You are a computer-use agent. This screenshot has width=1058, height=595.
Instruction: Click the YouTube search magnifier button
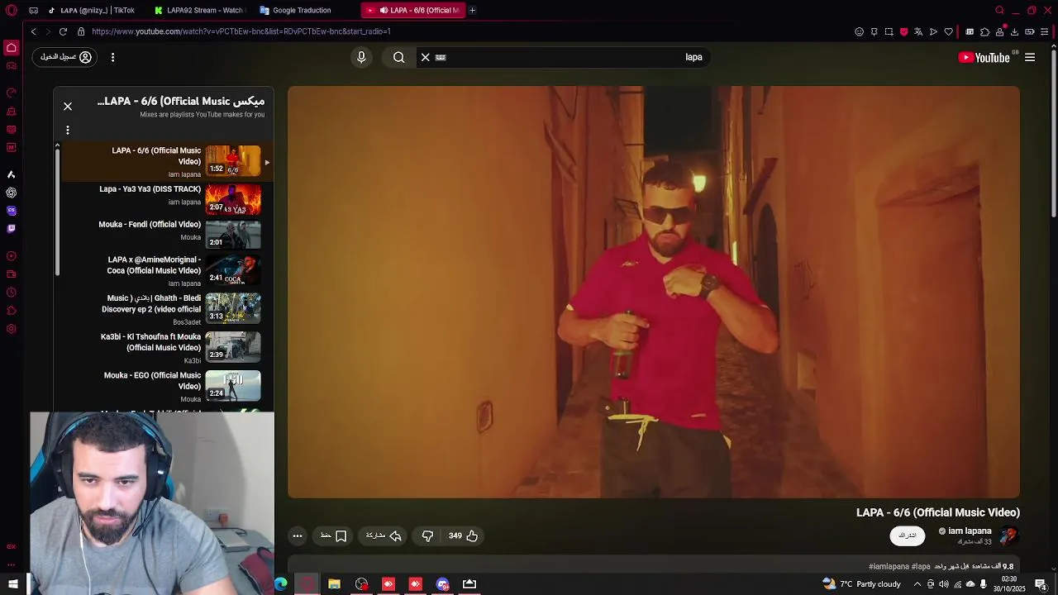point(399,57)
